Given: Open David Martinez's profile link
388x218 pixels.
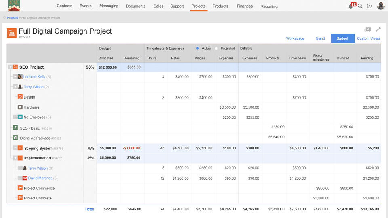Looking at the screenshot, I should tap(40, 178).
